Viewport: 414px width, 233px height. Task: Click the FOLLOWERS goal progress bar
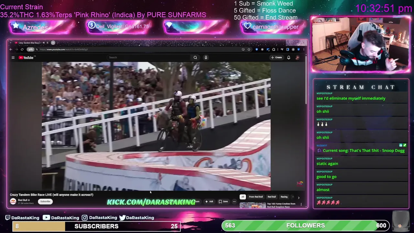coord(306,226)
